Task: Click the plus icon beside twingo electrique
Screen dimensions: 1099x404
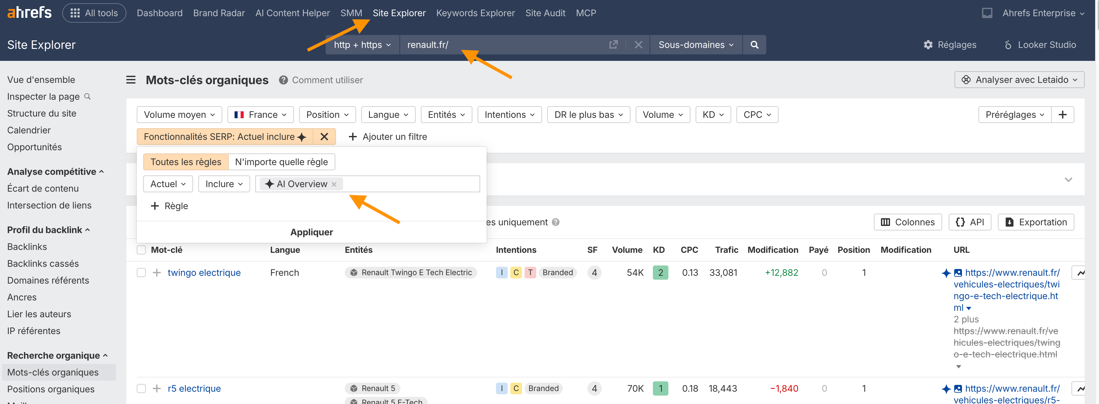Action: (157, 273)
